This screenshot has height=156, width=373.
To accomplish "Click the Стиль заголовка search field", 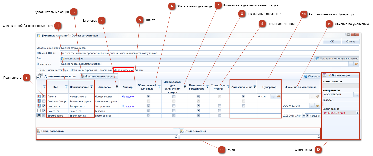I will pos(107,137).
